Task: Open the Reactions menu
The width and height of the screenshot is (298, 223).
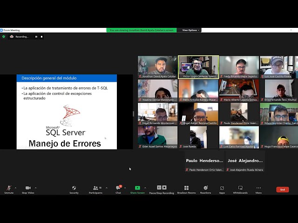Action: coord(205,190)
